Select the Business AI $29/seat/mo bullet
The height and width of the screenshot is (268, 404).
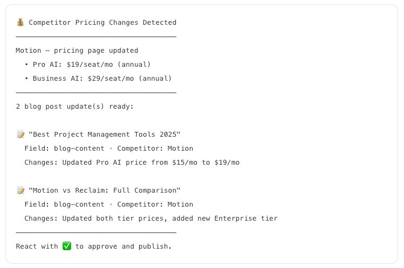click(98, 79)
